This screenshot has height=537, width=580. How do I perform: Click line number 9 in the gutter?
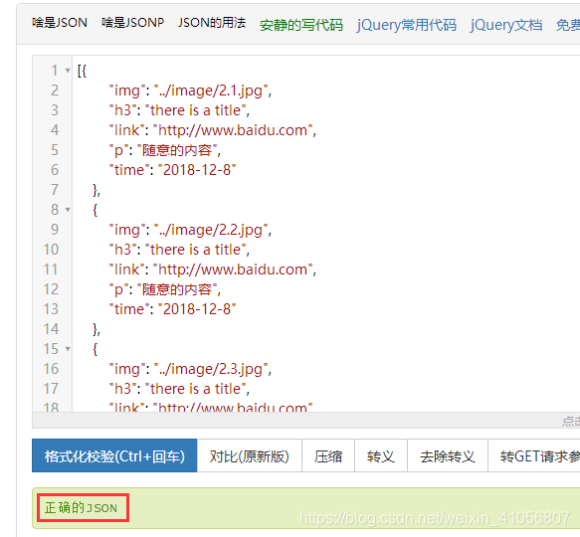point(55,230)
